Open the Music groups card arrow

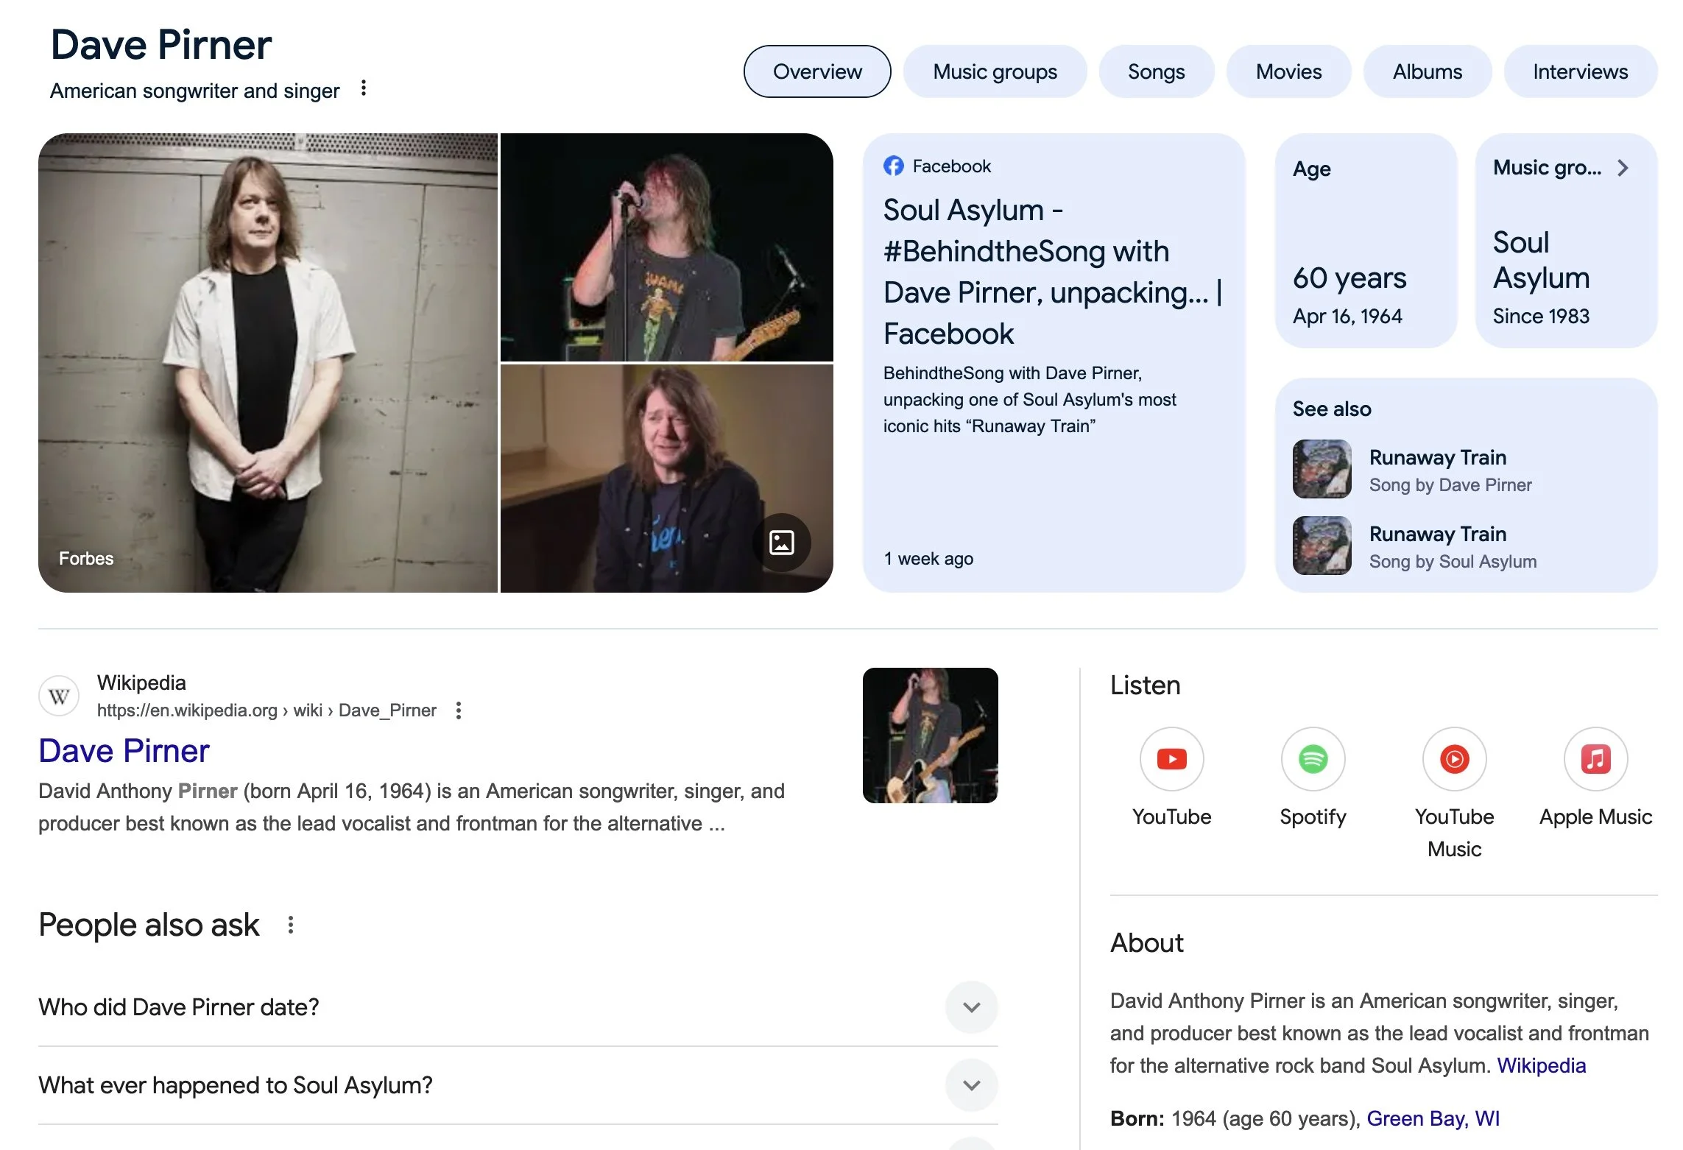tap(1623, 168)
